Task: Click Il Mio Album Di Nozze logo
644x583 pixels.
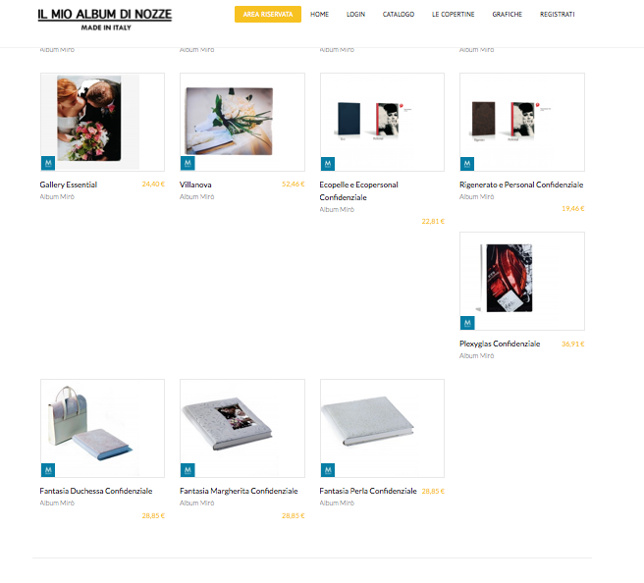Action: (x=105, y=20)
